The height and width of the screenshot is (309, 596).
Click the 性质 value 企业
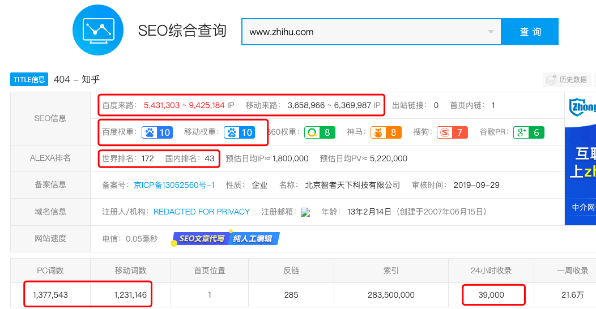click(x=259, y=185)
